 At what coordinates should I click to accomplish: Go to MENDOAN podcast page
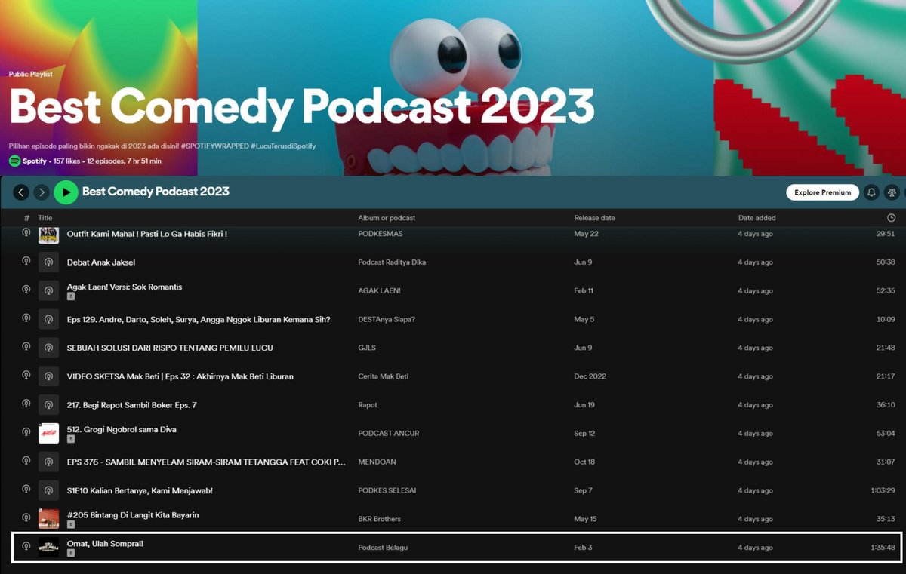377,462
